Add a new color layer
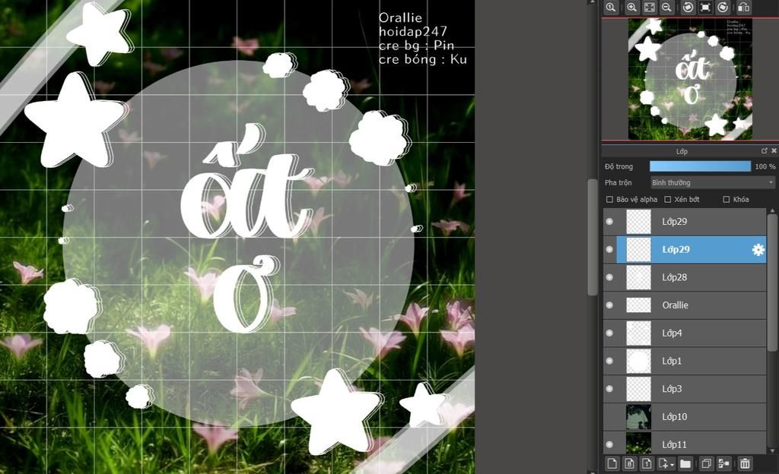This screenshot has width=779, height=474. pyautogui.click(x=612, y=463)
